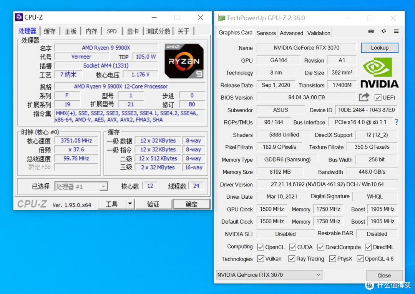Toggle the OpenCL checkbox
Screen dimensions: 415x294
[x=261, y=247]
